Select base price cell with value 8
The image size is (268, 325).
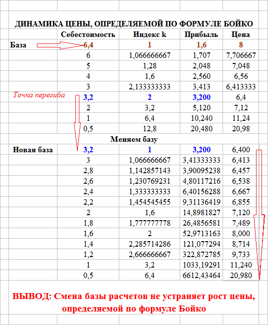(241, 44)
